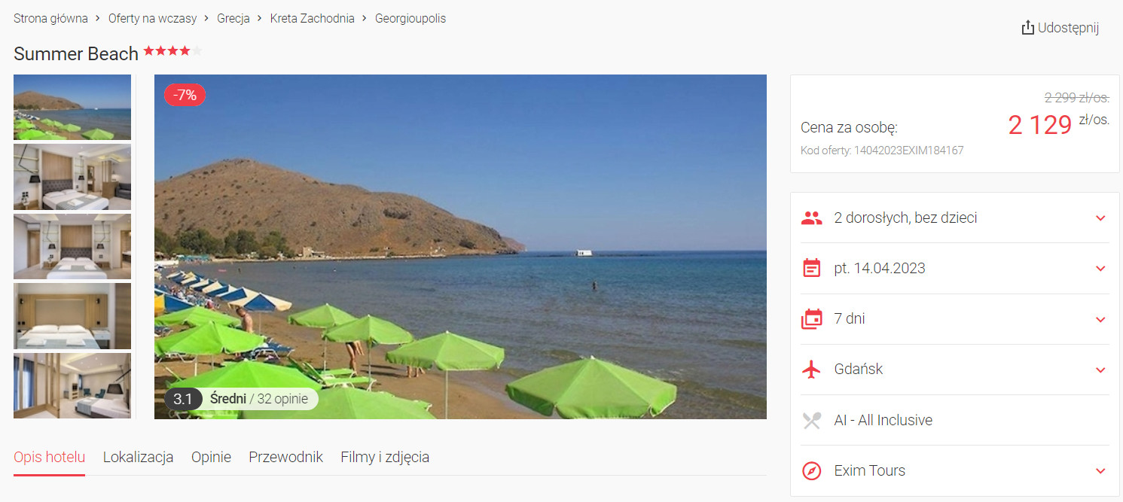Click the calendar icon for departure date
Image resolution: width=1123 pixels, height=502 pixels.
(x=811, y=269)
